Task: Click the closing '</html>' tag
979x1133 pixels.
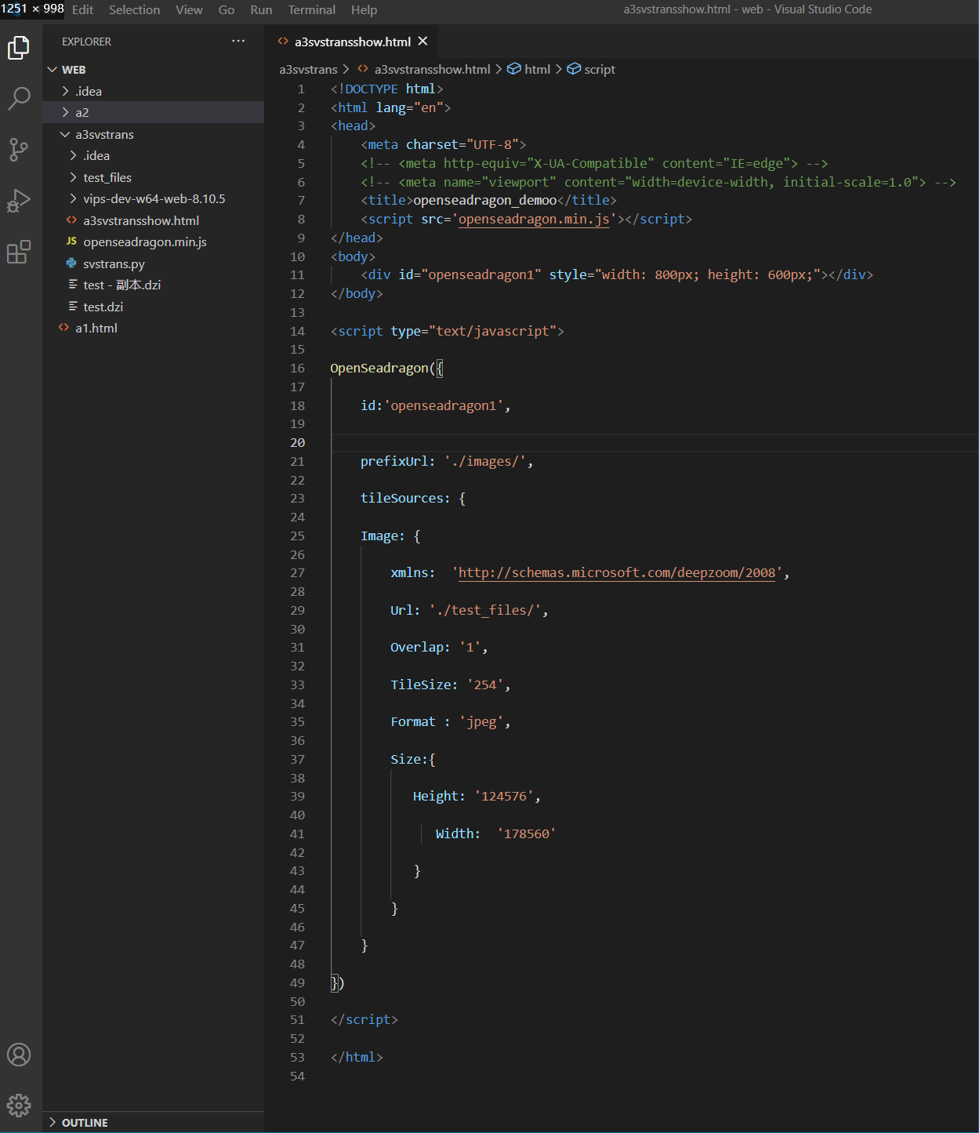Action: click(x=357, y=1057)
